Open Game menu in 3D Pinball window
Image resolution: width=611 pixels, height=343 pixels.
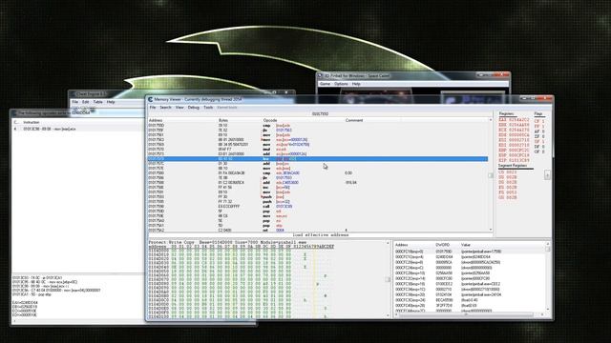pyautogui.click(x=325, y=84)
